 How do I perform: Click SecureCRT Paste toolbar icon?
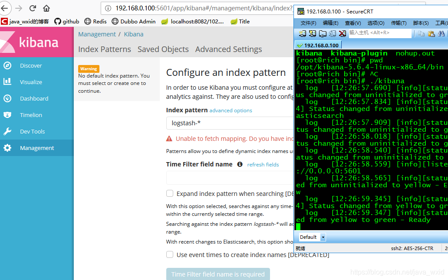tap(431, 34)
